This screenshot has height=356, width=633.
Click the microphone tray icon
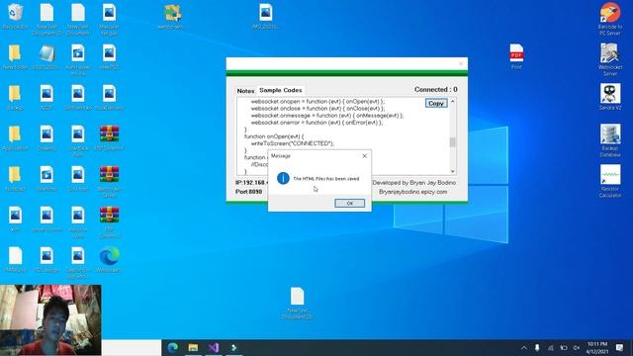[537, 347]
